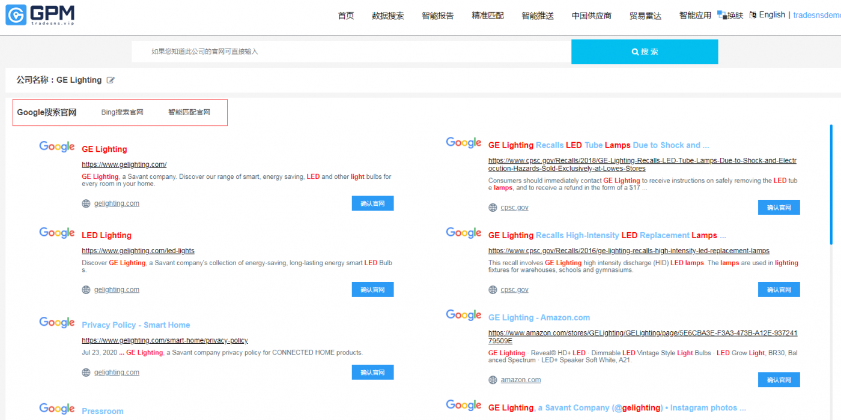Screen dimensions: 841x420
Task: Confirm official site for the Amazon.com result
Action: point(779,380)
